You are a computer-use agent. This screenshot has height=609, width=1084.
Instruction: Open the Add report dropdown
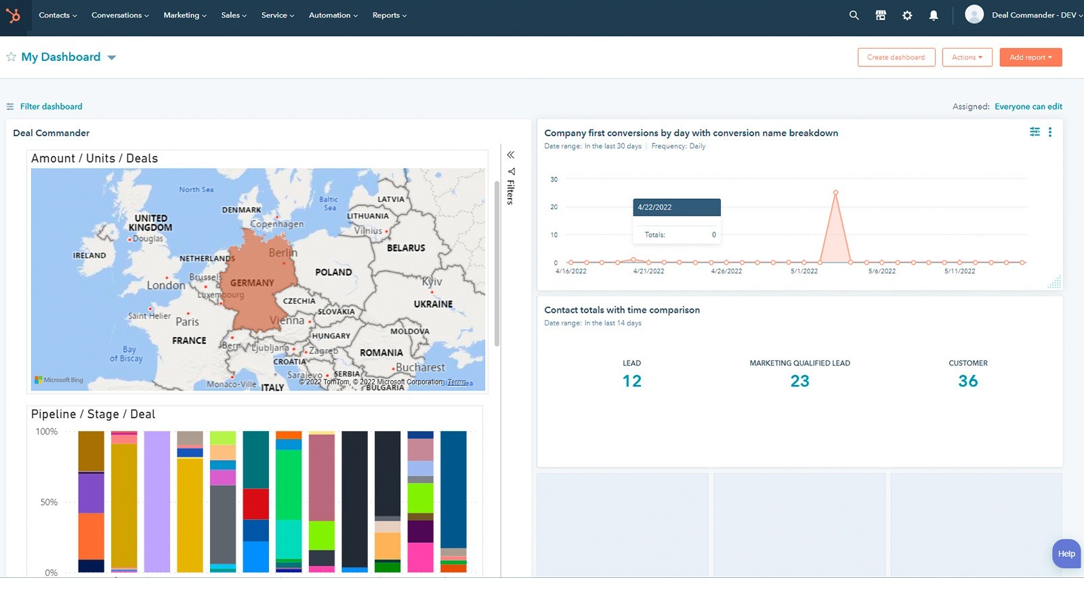click(1030, 58)
